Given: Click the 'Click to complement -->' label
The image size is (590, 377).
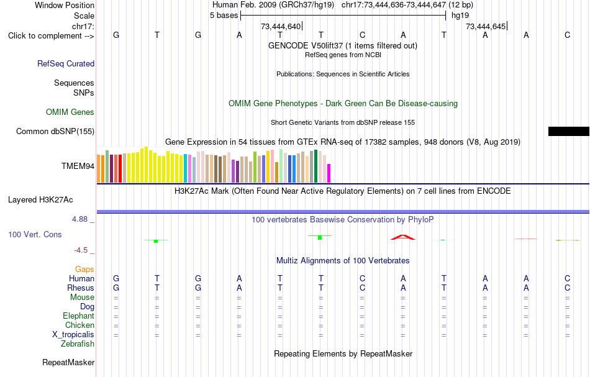Looking at the screenshot, I should (x=51, y=36).
